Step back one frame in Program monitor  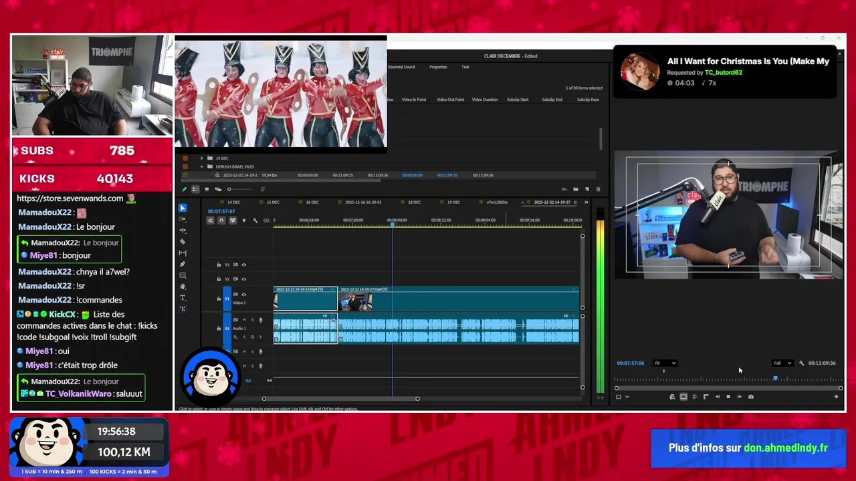[718, 397]
